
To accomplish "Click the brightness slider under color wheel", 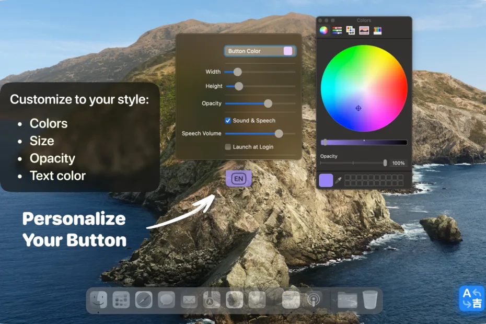I will 364,142.
